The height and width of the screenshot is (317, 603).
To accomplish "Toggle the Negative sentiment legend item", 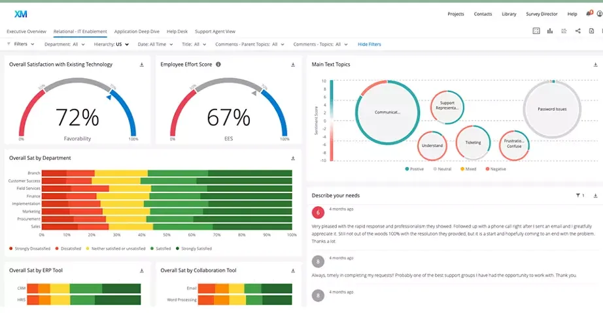I will pos(495,169).
